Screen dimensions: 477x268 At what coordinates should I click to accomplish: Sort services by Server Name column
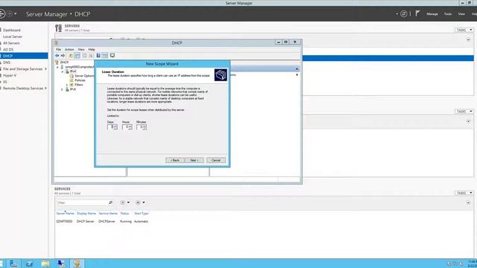tap(65, 214)
